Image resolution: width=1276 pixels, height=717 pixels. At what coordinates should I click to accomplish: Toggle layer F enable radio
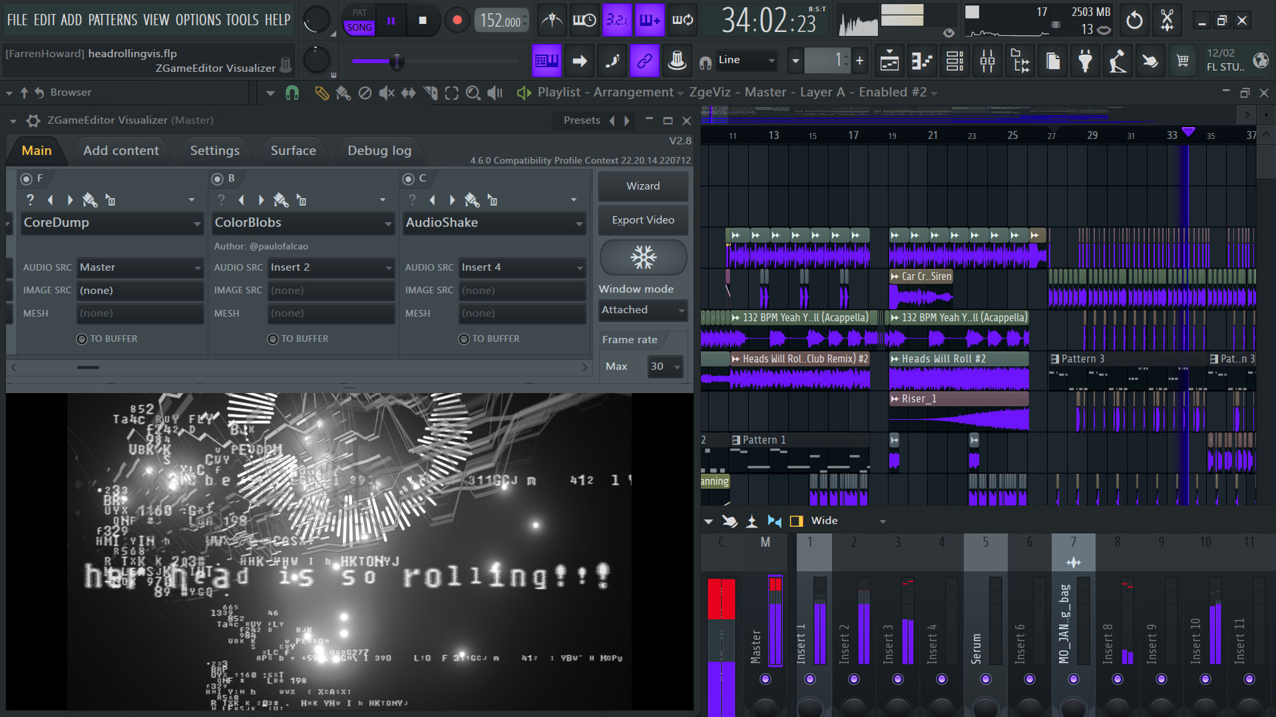pos(27,179)
